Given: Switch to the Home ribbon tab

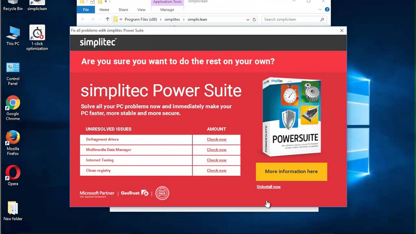Looking at the screenshot, I should [105, 9].
